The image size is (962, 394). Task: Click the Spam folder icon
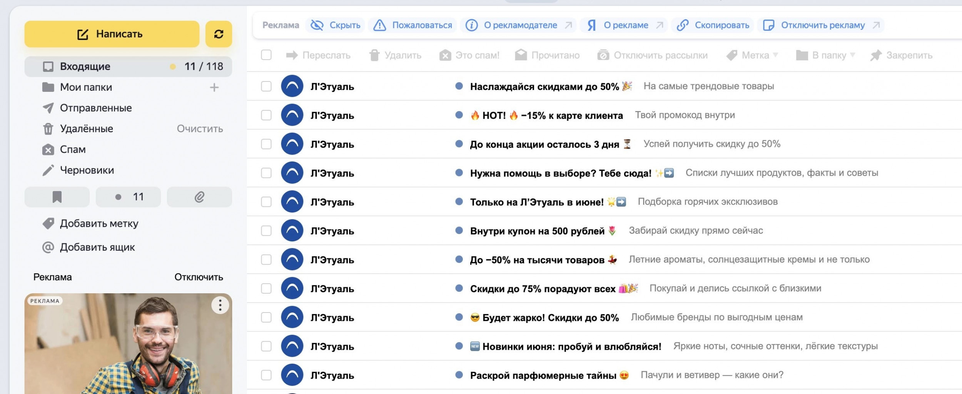[x=48, y=150]
